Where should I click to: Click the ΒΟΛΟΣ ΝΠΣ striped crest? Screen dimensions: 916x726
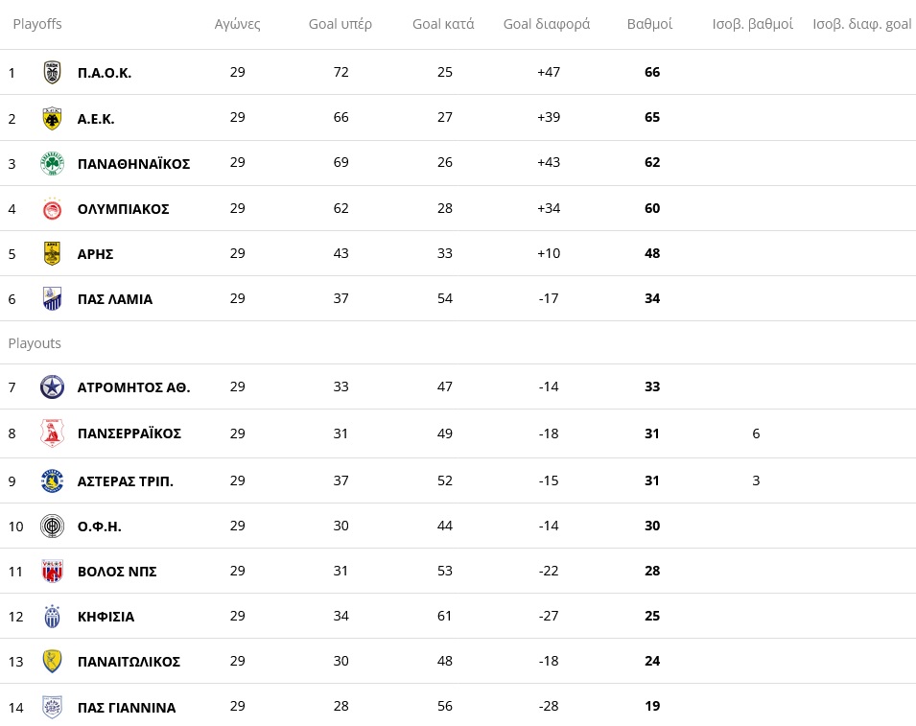pos(52,572)
